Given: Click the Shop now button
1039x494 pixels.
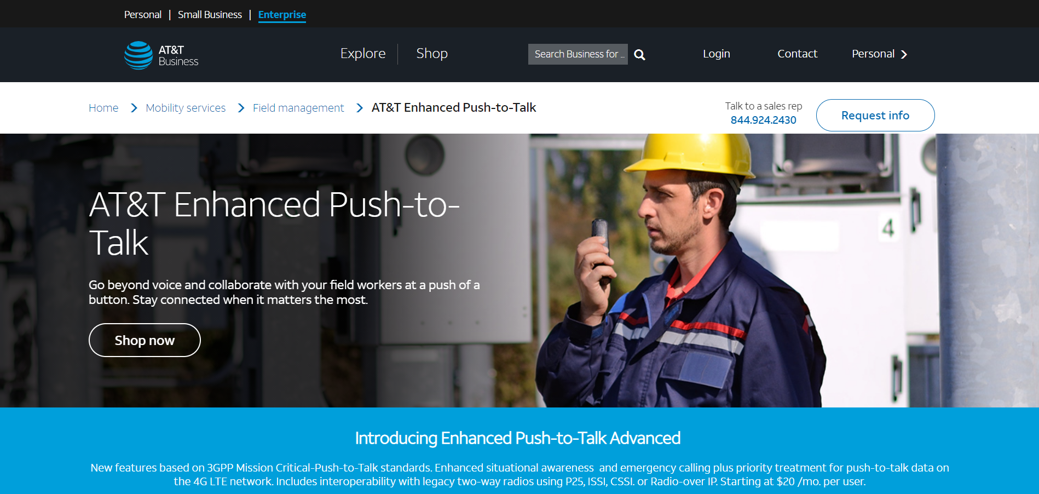Looking at the screenshot, I should pyautogui.click(x=145, y=340).
